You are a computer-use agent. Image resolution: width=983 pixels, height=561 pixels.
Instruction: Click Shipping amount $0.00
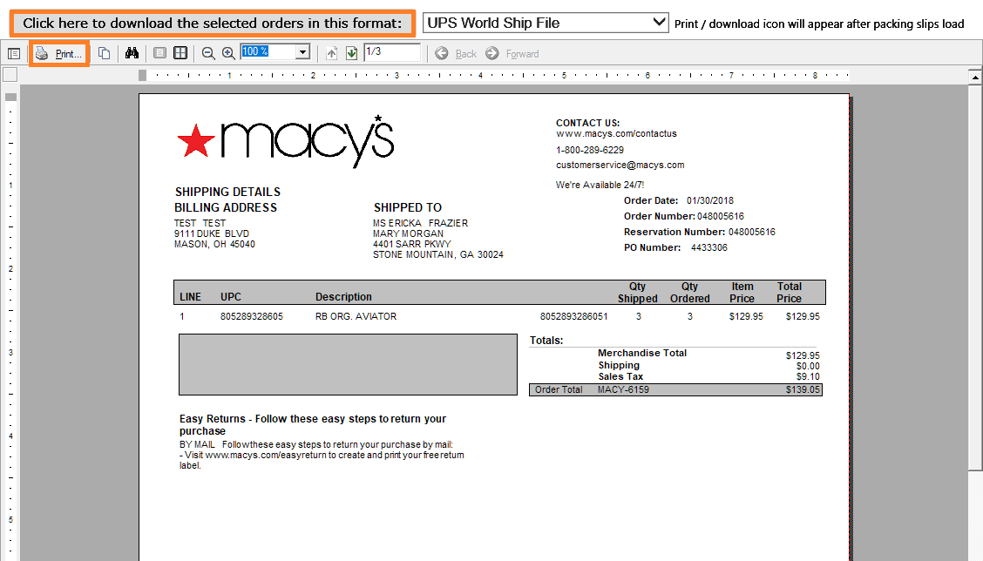pos(808,366)
